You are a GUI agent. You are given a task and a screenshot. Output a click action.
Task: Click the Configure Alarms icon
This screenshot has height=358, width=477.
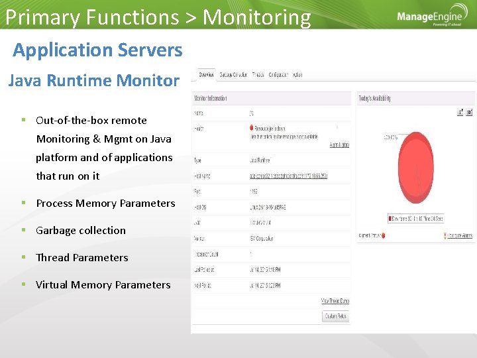(x=445, y=235)
